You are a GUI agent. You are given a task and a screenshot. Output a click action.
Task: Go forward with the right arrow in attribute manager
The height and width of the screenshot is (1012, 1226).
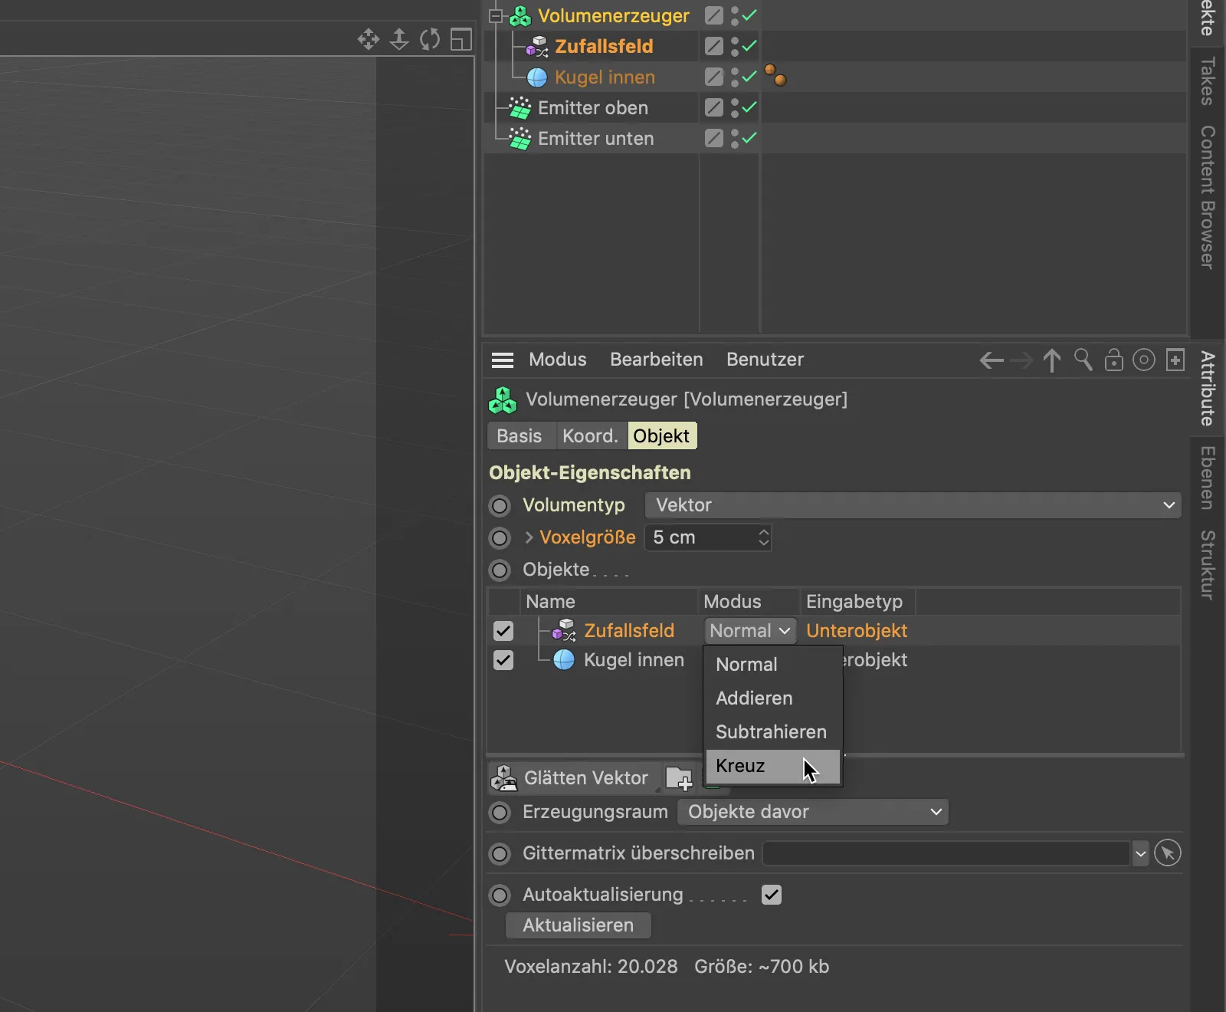[x=1021, y=360]
